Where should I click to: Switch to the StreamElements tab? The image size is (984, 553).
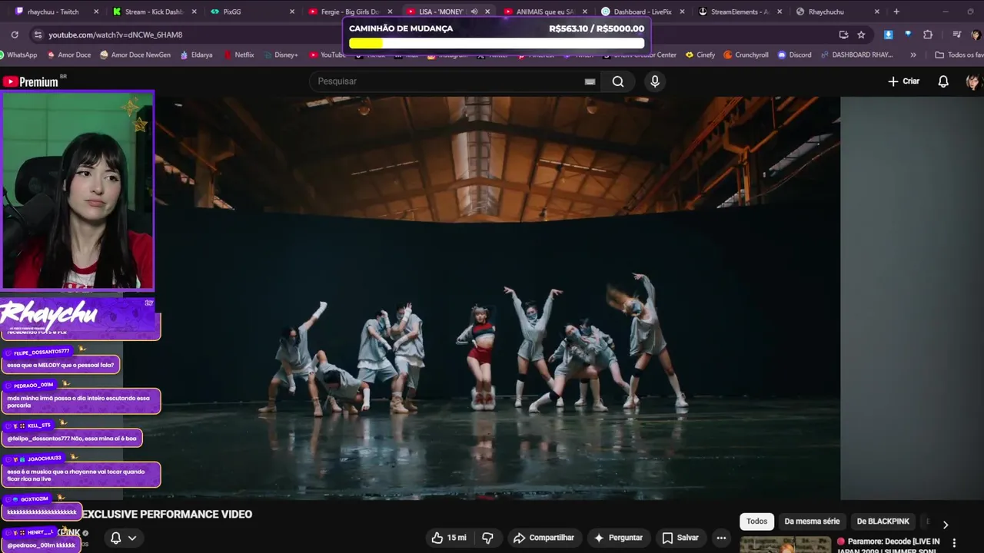click(740, 12)
